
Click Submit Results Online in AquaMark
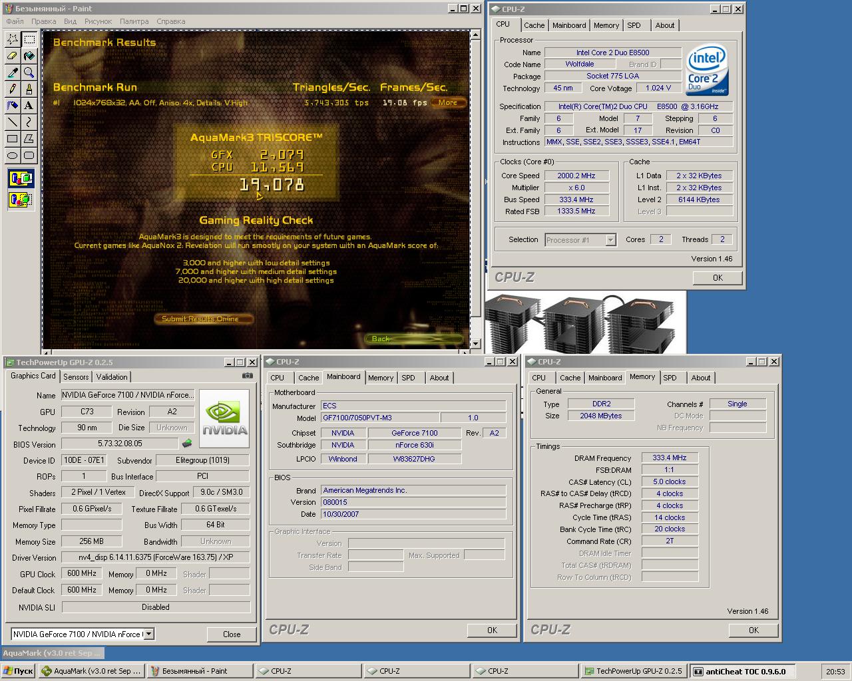204,319
